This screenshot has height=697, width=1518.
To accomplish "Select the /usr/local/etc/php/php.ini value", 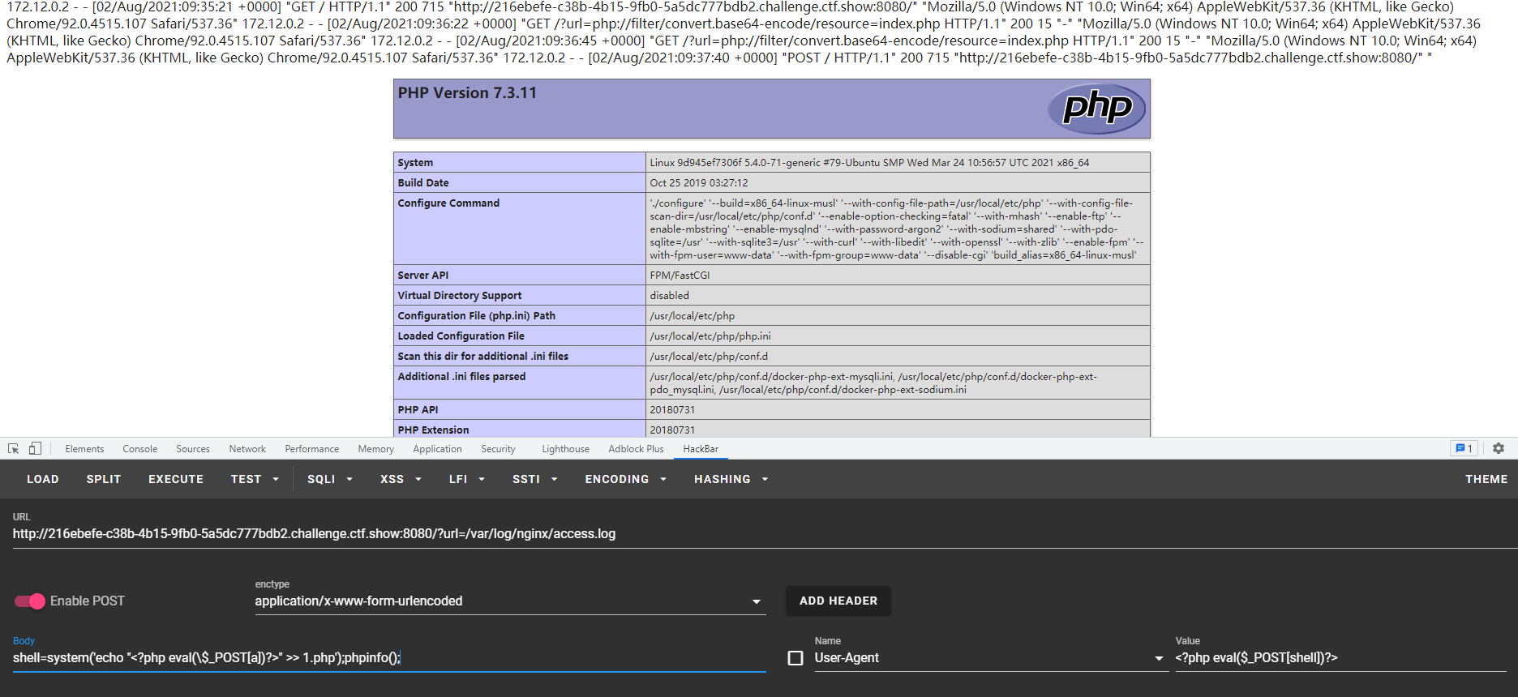I will coord(710,336).
